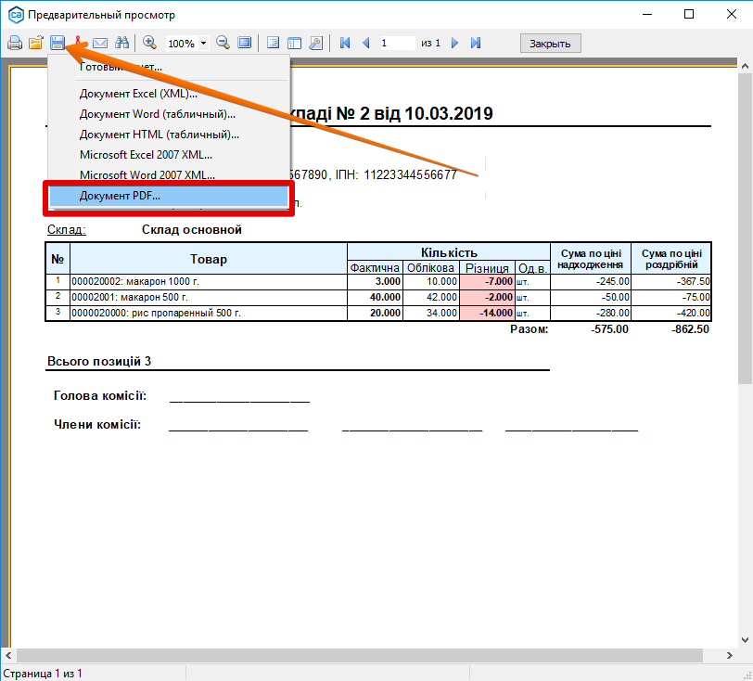Click the -575.00 total value

point(609,329)
